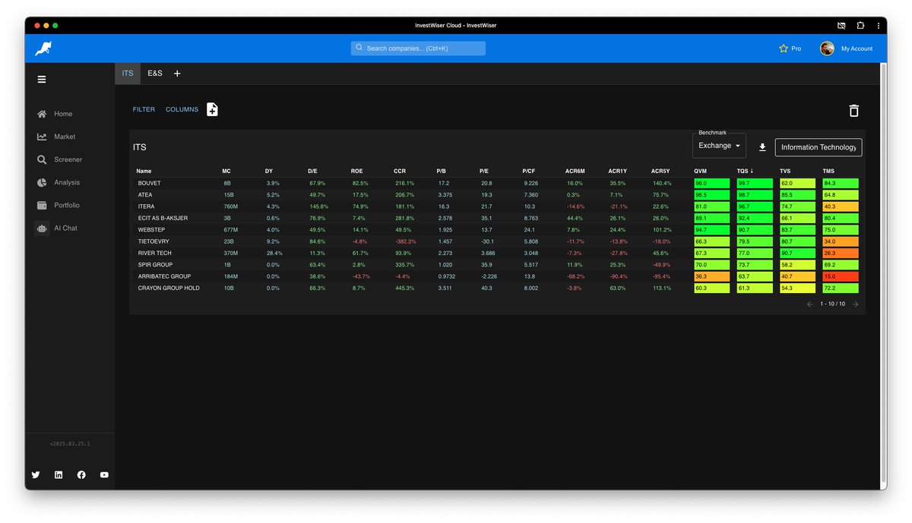Go to the Screener page
This screenshot has height=523, width=912.
[69, 159]
